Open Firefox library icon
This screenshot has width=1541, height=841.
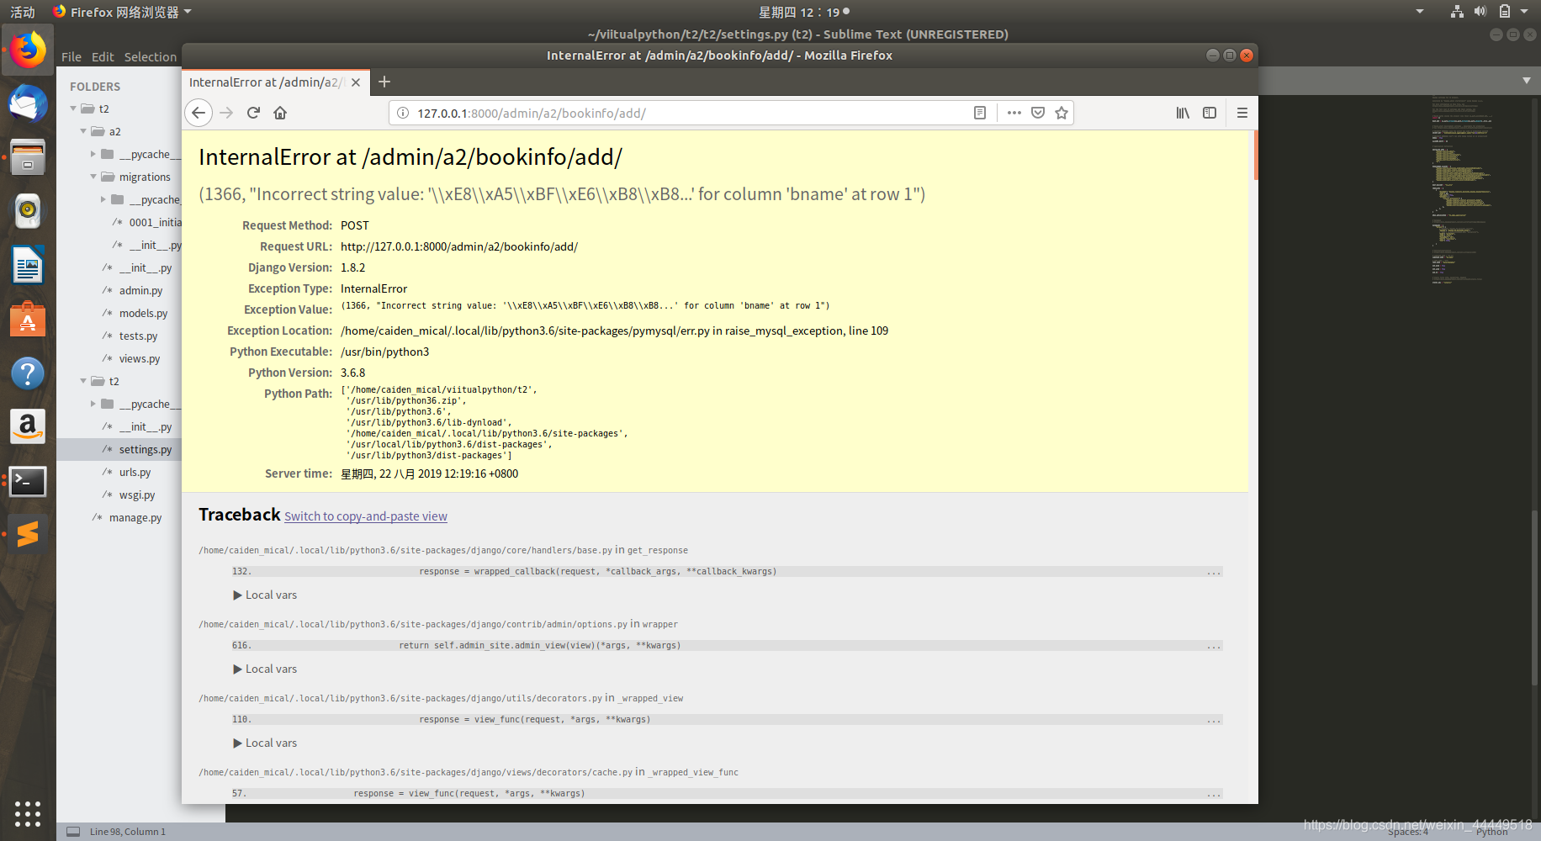pos(1183,113)
